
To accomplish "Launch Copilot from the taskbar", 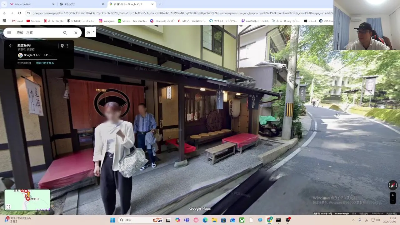I will 178,220.
